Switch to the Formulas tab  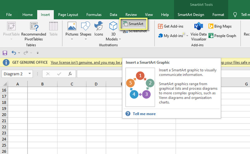(94, 15)
